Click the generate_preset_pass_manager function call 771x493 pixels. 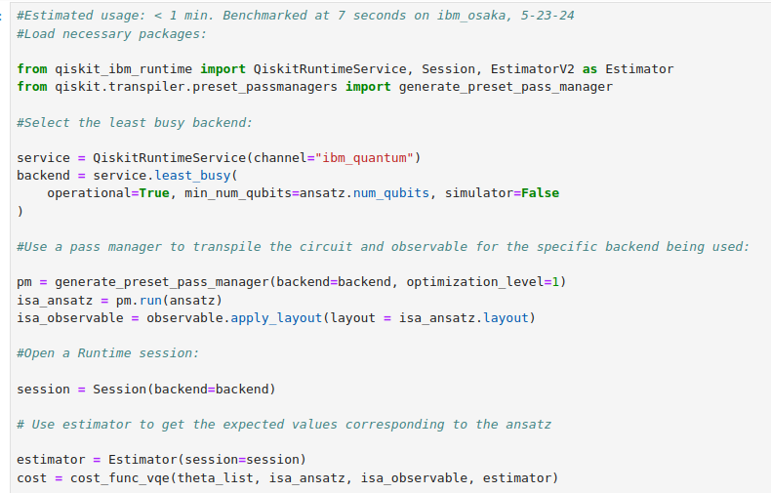(x=162, y=282)
